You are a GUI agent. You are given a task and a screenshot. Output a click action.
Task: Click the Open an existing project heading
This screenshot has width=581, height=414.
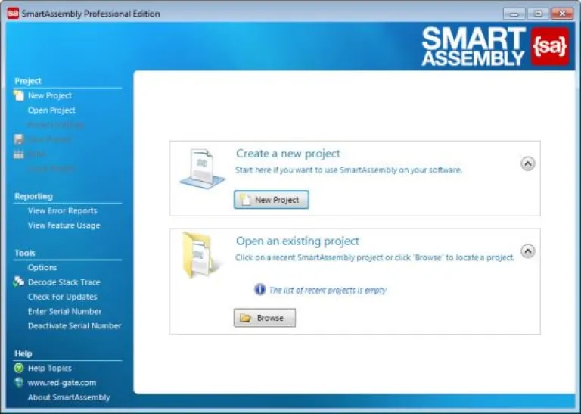pos(297,241)
